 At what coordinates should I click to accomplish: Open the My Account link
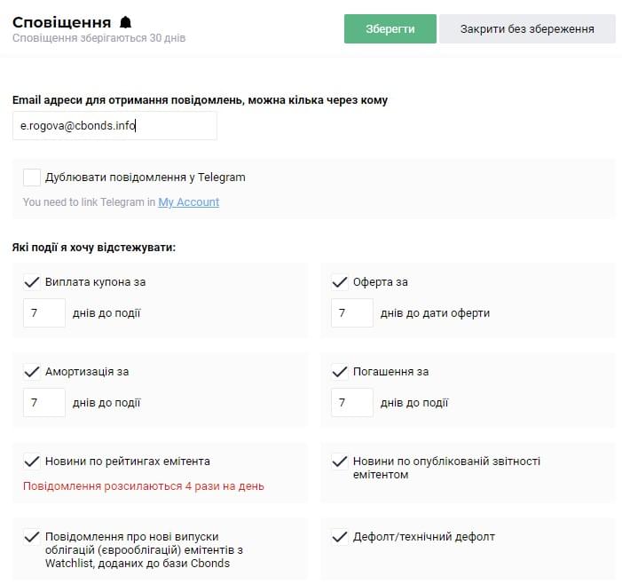coord(188,202)
